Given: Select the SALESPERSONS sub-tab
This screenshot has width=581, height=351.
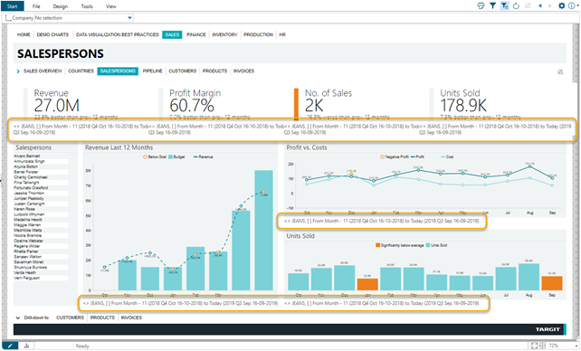Looking at the screenshot, I should 118,71.
